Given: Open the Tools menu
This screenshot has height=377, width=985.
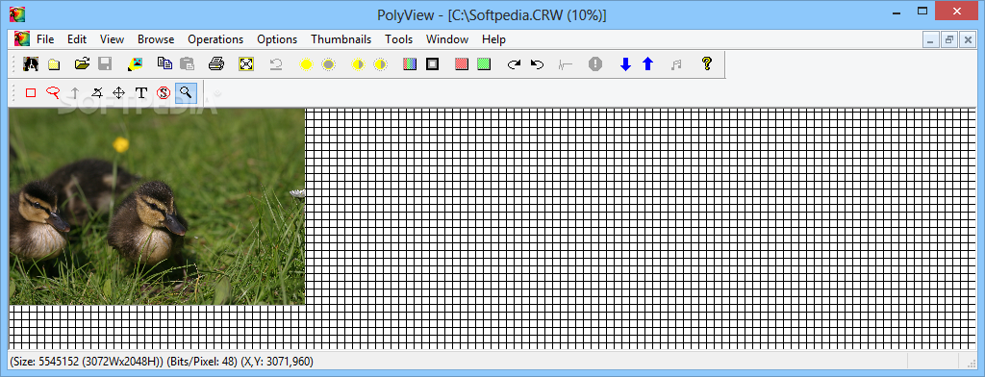Looking at the screenshot, I should 399,39.
